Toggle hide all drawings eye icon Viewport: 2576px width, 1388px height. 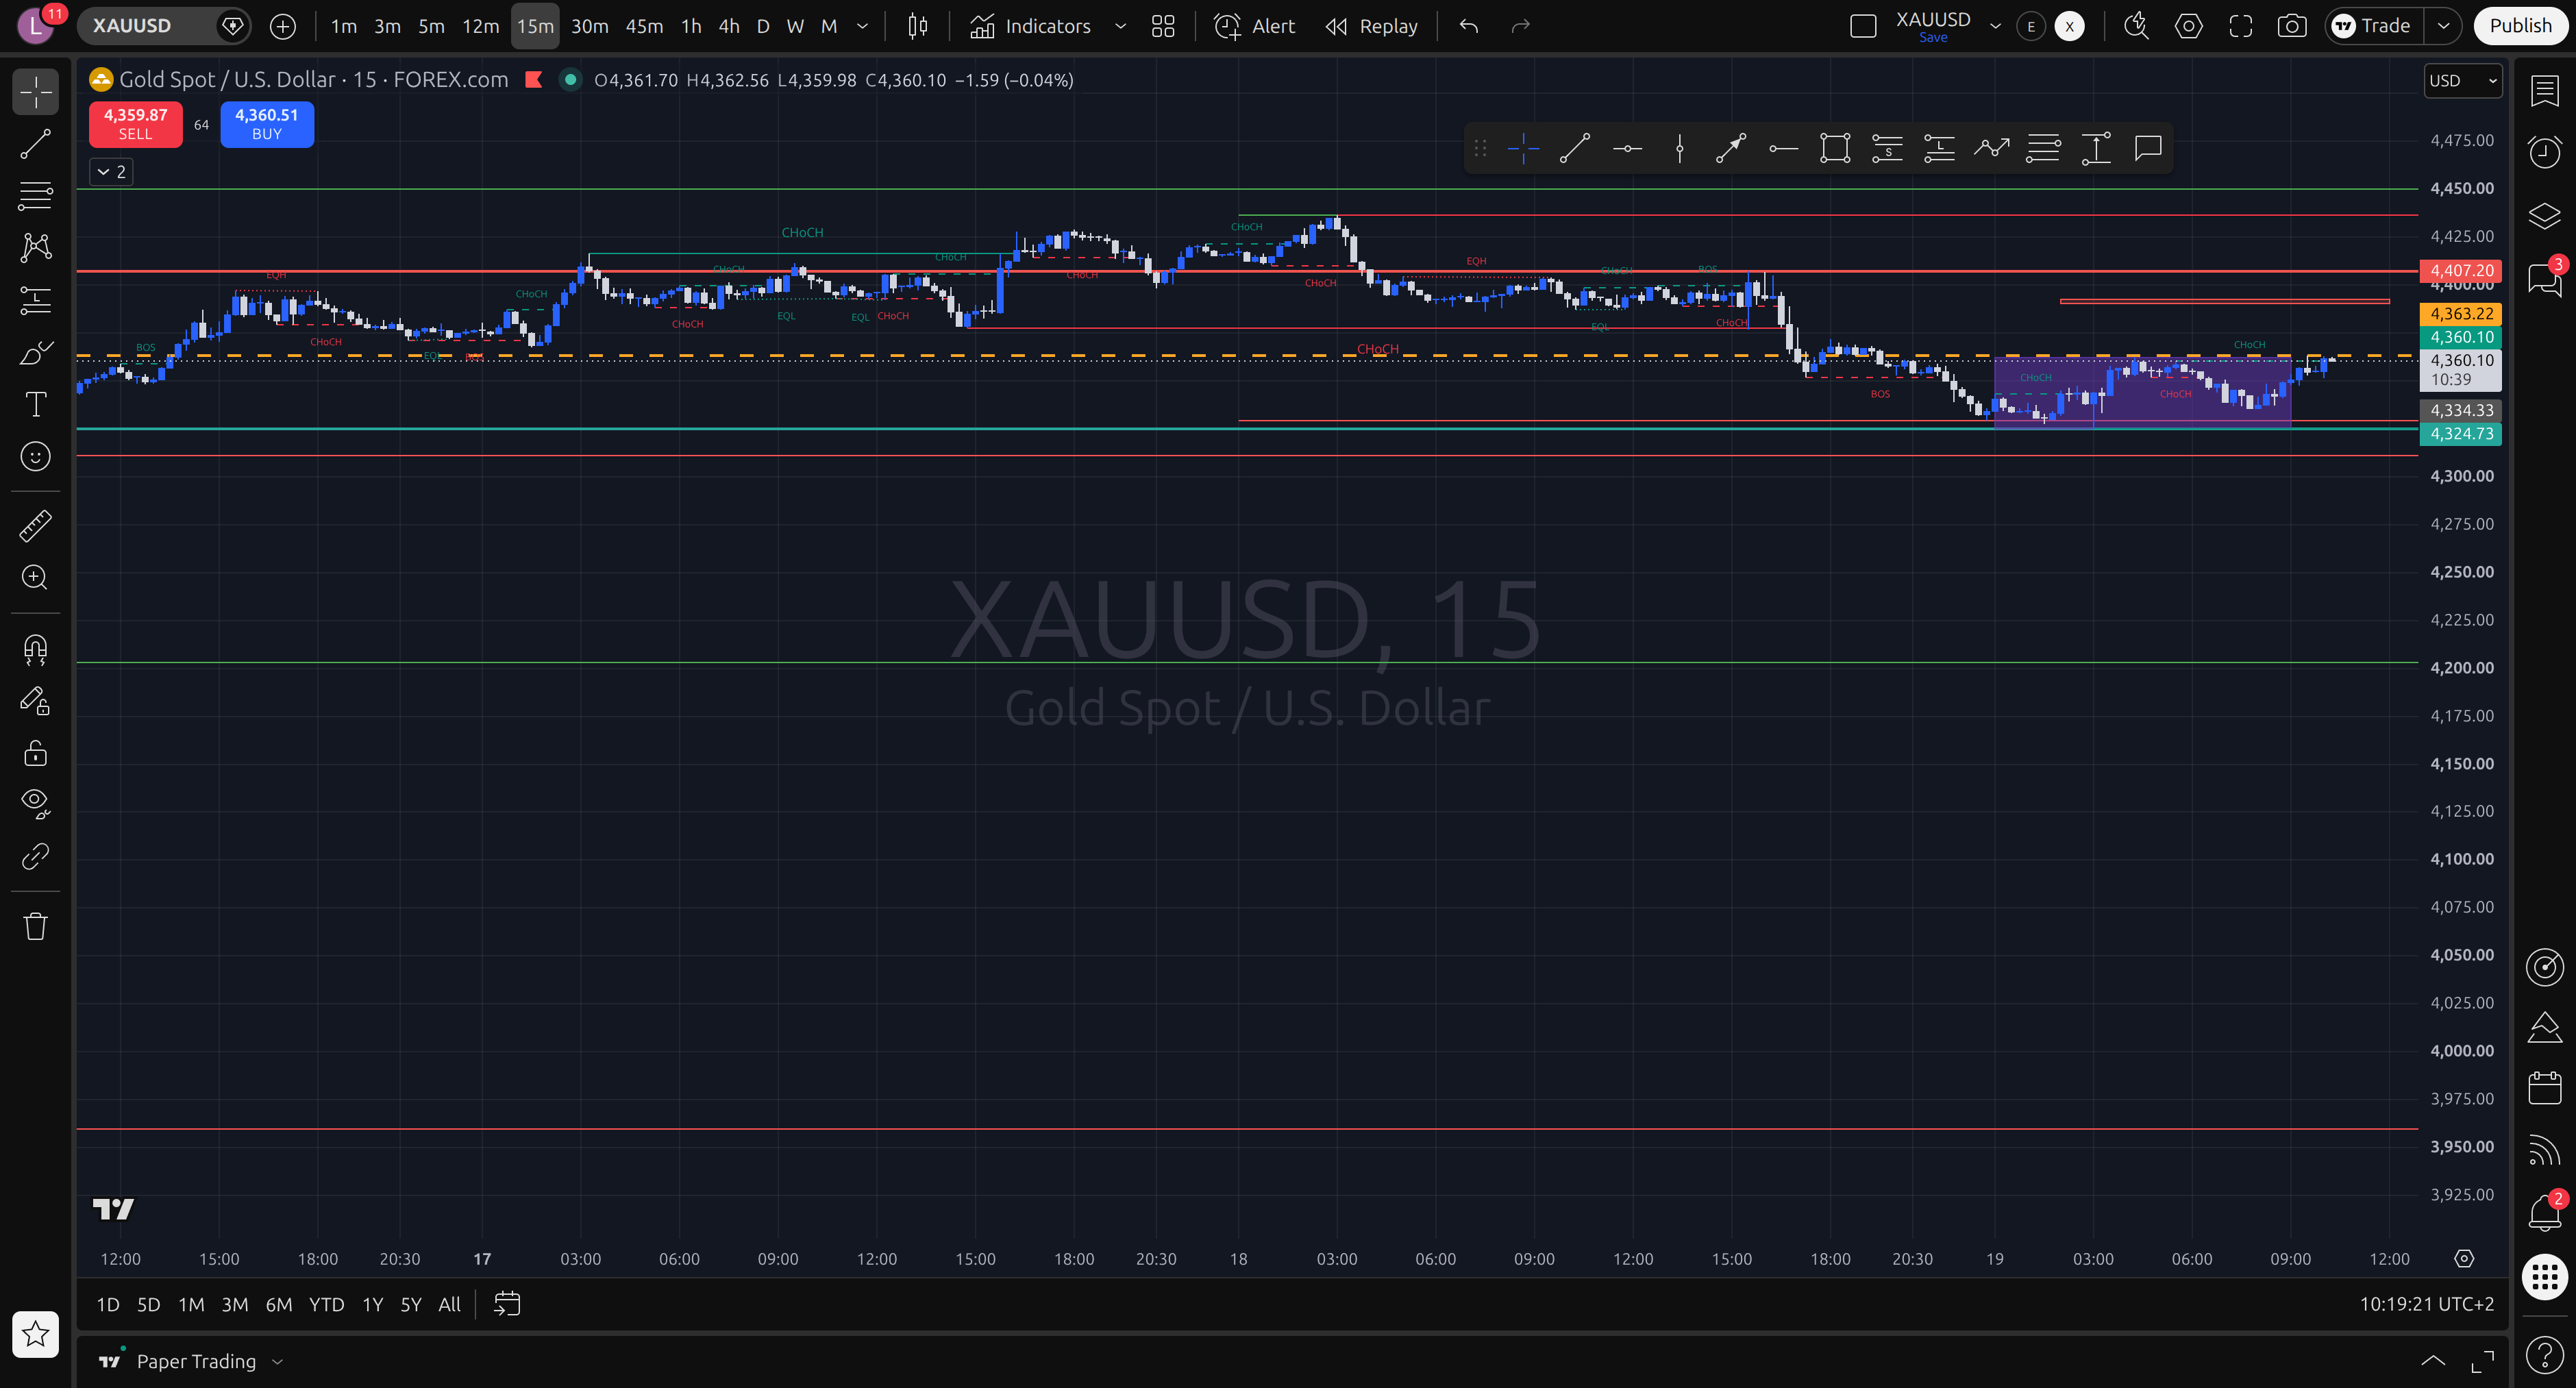point(36,803)
